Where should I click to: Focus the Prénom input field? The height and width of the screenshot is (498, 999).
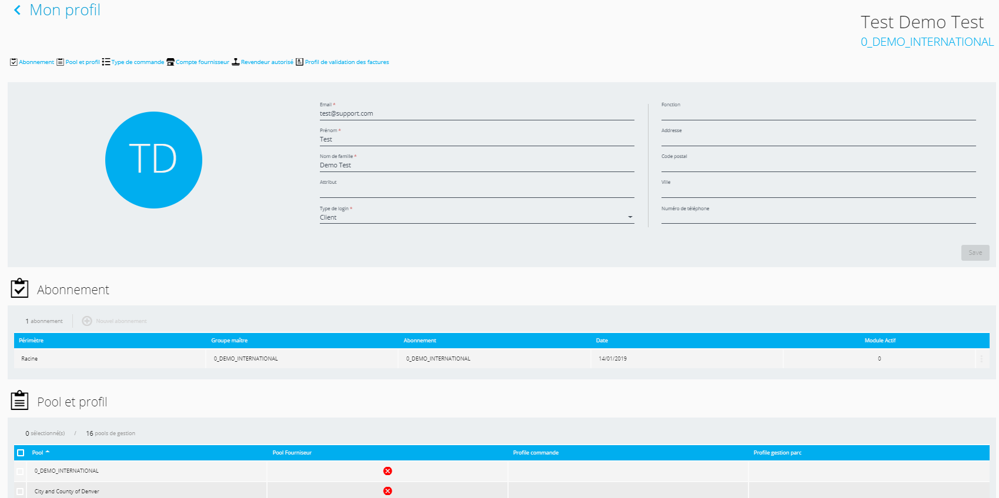click(477, 140)
